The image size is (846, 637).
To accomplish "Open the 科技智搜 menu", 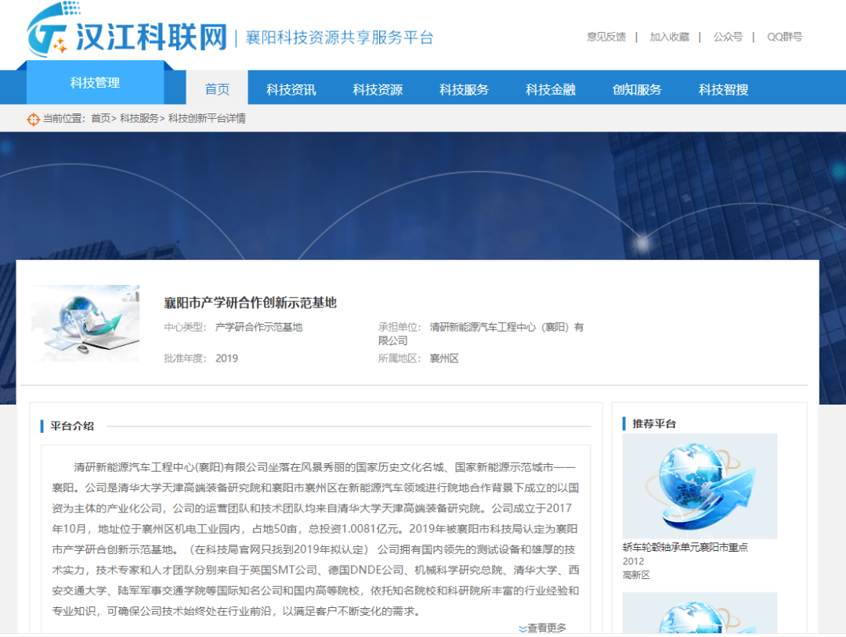I will [x=724, y=89].
